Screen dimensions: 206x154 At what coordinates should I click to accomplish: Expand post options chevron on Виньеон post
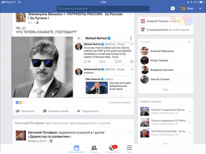pyautogui.click(x=130, y=14)
